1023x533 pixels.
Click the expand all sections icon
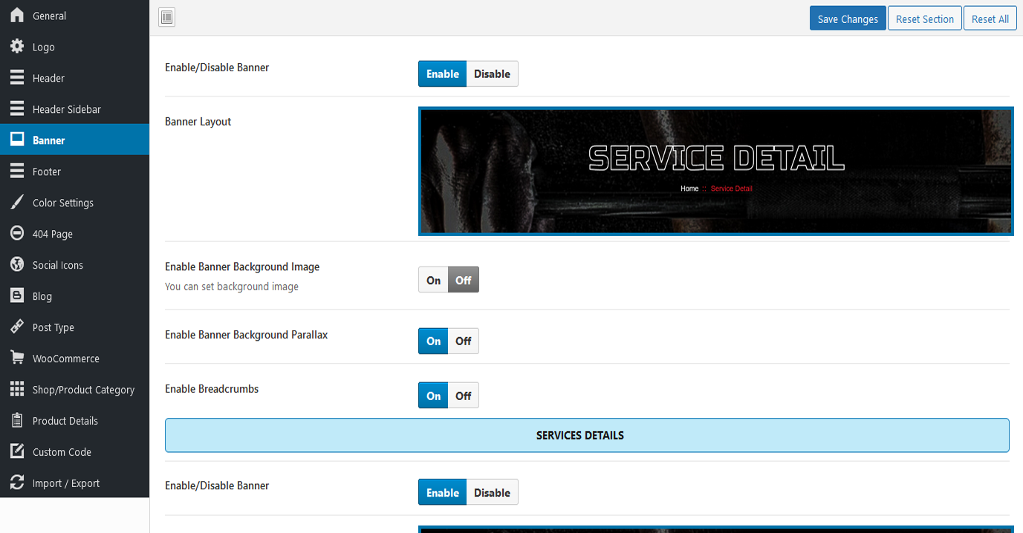click(166, 18)
